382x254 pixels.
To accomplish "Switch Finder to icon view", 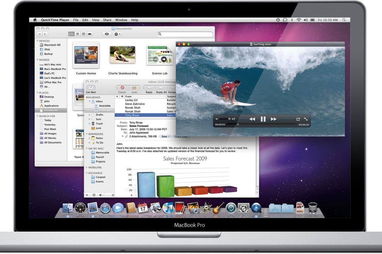I will coord(71,34).
